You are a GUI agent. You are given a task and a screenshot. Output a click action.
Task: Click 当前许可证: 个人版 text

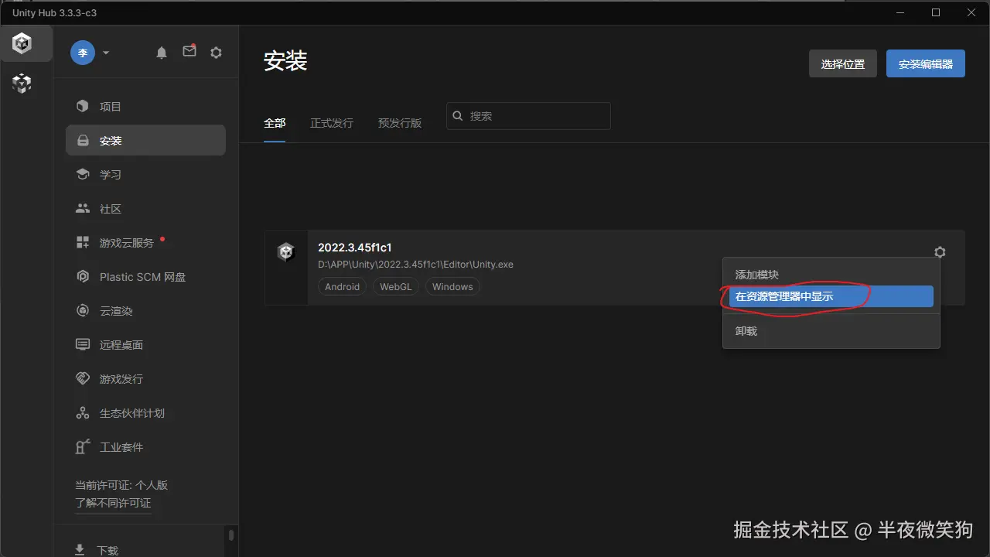[121, 485]
